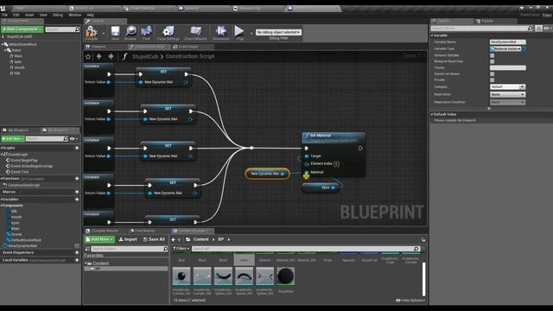The height and width of the screenshot is (311, 553).
Task: Click the Content folder icon in breadcrumb
Action: coord(188,239)
